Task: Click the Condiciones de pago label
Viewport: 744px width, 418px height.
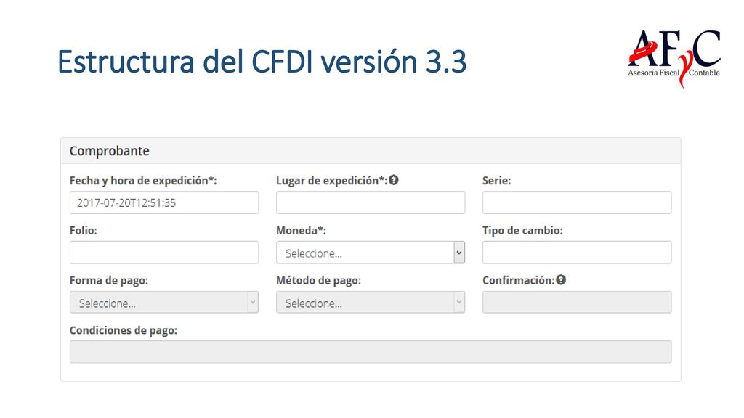Action: (124, 330)
